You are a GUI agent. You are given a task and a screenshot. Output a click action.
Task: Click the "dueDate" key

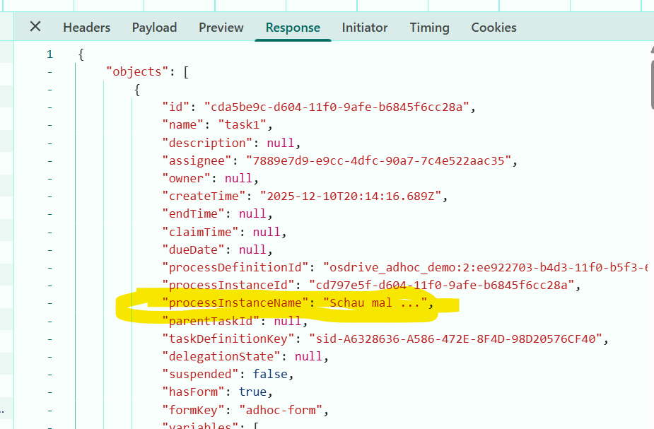(x=193, y=249)
